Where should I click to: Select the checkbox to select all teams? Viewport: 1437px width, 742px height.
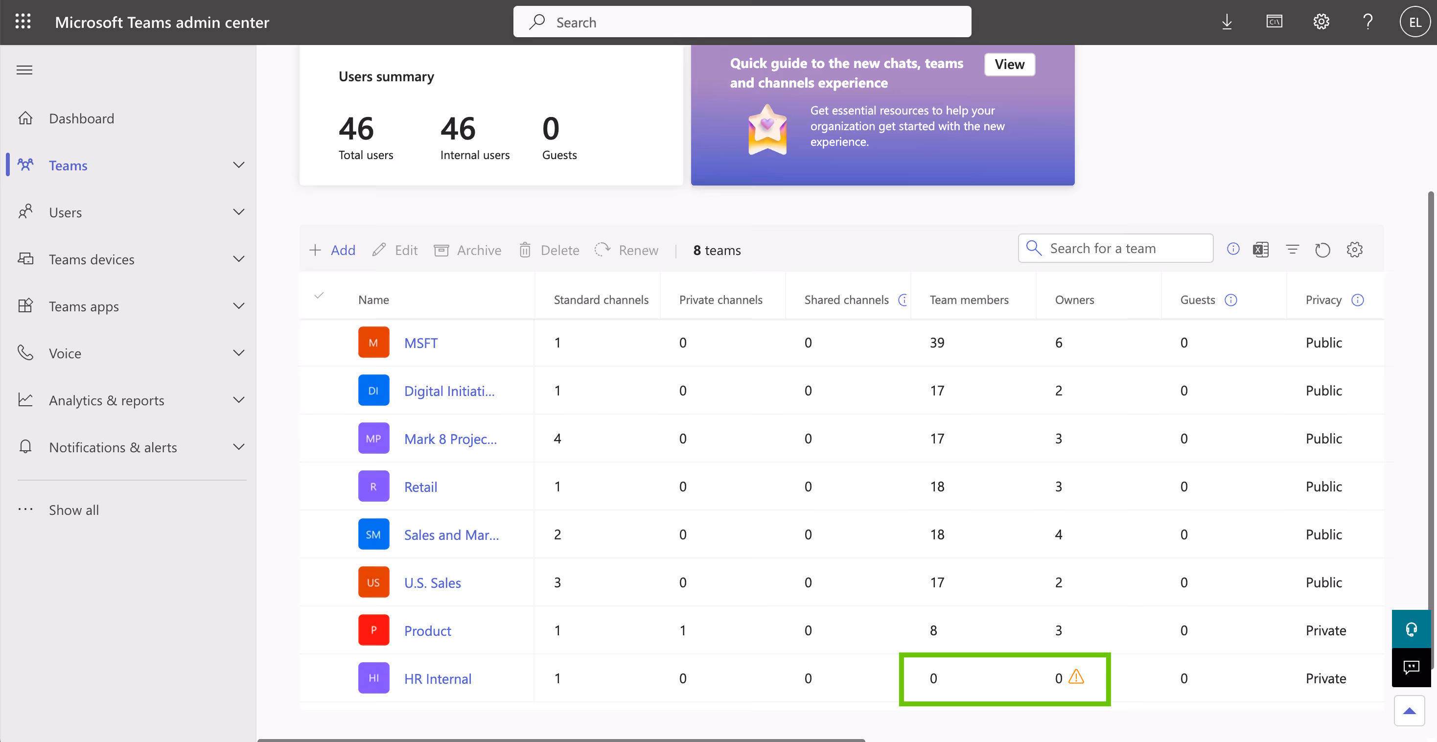pos(320,296)
